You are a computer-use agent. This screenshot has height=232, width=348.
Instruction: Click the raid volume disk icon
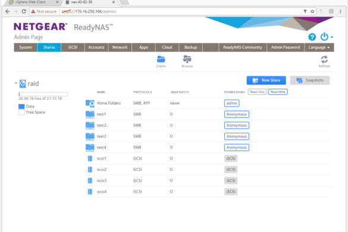[23, 84]
